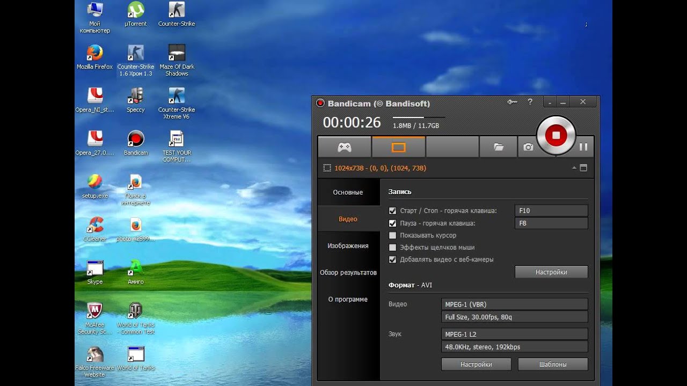The width and height of the screenshot is (687, 386).
Task: Select Counter-Strike Xtreme V6 icon
Action: click(177, 103)
